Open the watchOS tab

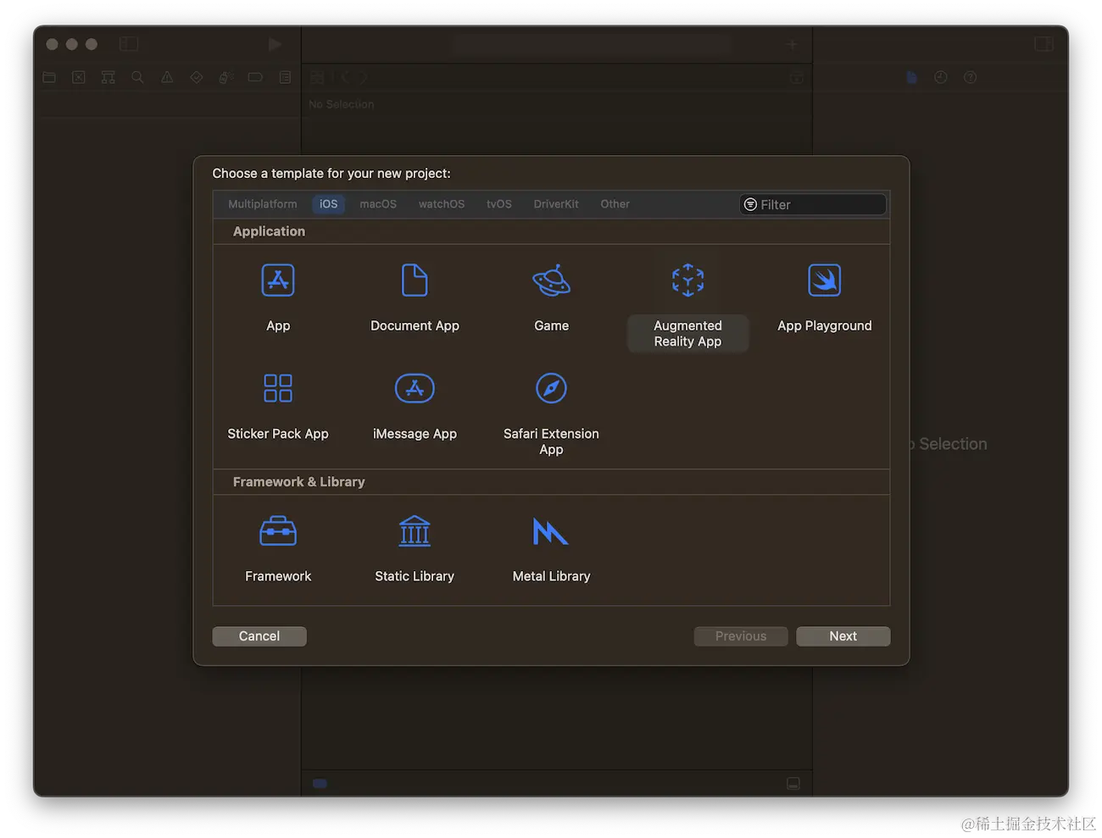(x=442, y=204)
